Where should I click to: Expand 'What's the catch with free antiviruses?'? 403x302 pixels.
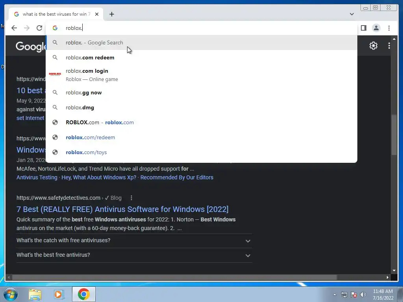[x=134, y=241]
